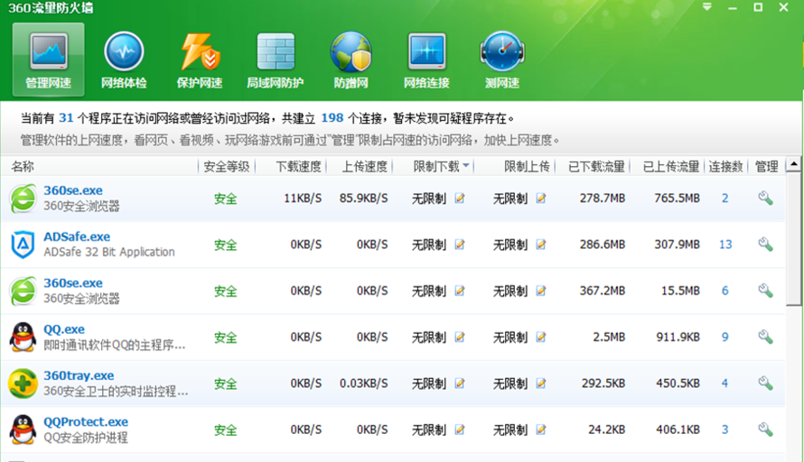Edit upload limit for first 360se.exe row

point(540,199)
